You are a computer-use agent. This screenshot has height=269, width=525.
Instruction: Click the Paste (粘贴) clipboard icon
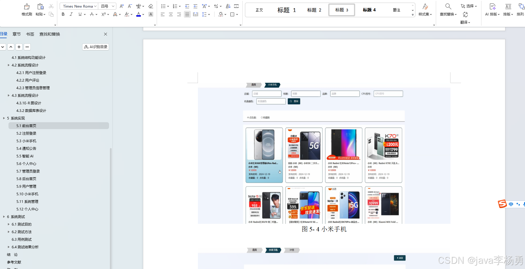[40, 6]
